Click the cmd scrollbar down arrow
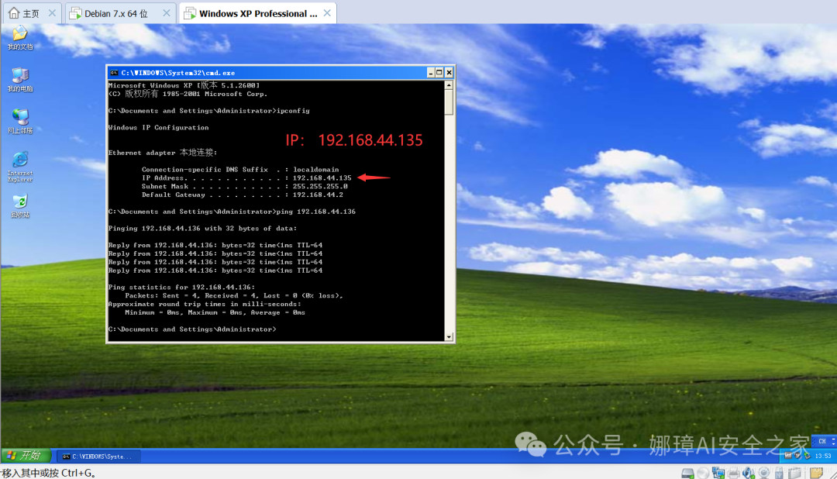This screenshot has height=479, width=837. pyautogui.click(x=449, y=337)
